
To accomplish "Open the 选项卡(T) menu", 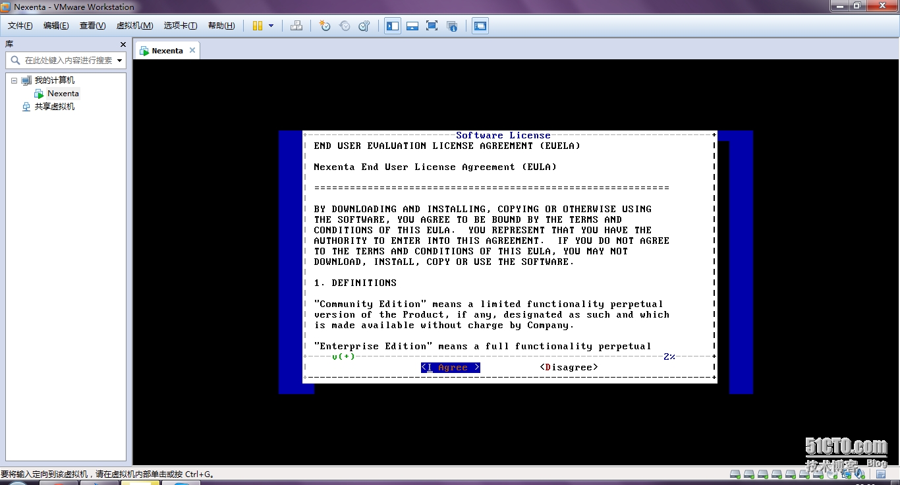I will pyautogui.click(x=181, y=26).
